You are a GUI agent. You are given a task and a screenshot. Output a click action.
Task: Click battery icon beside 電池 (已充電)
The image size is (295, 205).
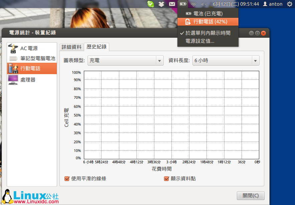point(188,14)
